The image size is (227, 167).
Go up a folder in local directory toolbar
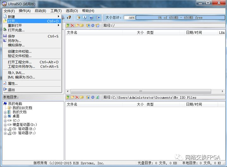(x=68, y=97)
